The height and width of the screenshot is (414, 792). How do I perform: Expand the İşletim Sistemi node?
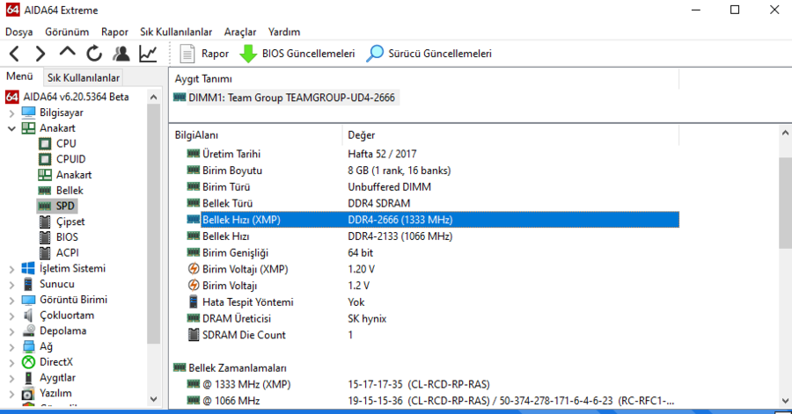click(x=11, y=268)
